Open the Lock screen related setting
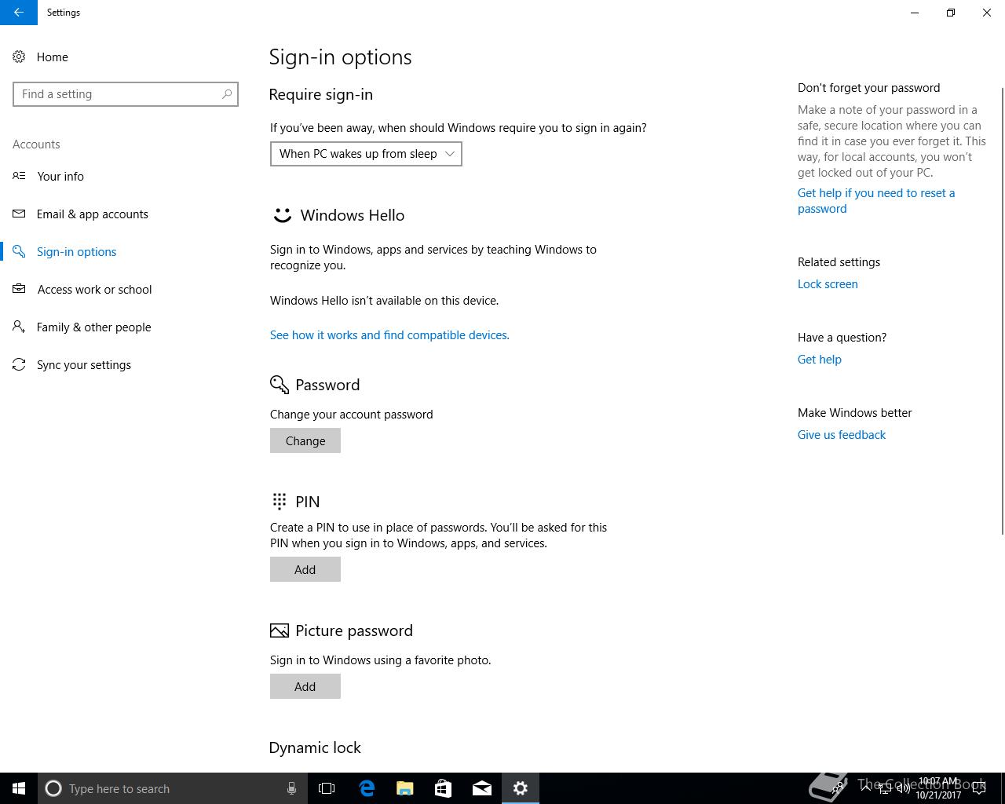The width and height of the screenshot is (1005, 804). pos(828,284)
